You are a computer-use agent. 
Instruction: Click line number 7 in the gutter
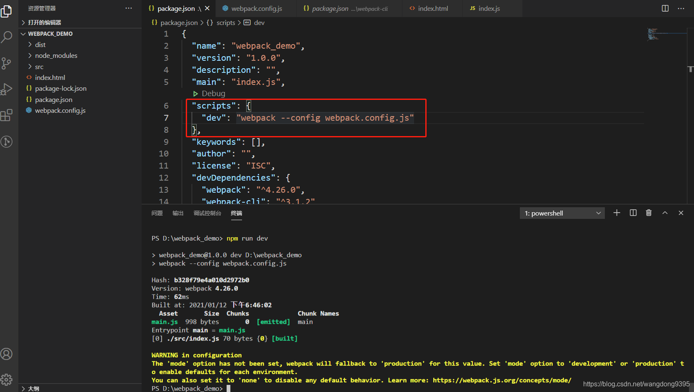click(x=166, y=118)
